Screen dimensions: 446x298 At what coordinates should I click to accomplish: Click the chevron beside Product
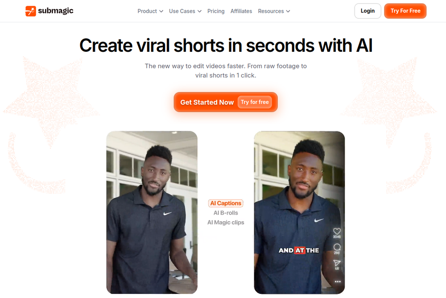(161, 11)
